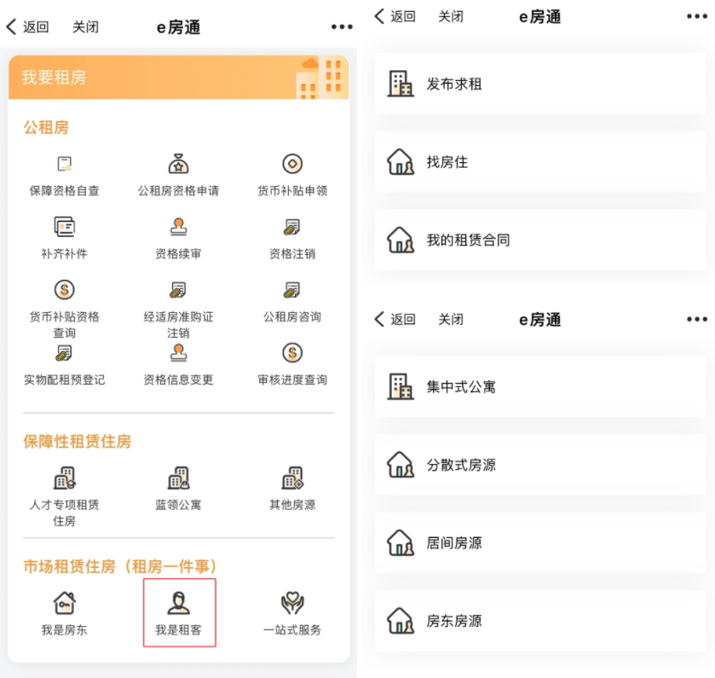Go back with 返回 in left panel
This screenshot has width=715, height=678.
(x=28, y=27)
